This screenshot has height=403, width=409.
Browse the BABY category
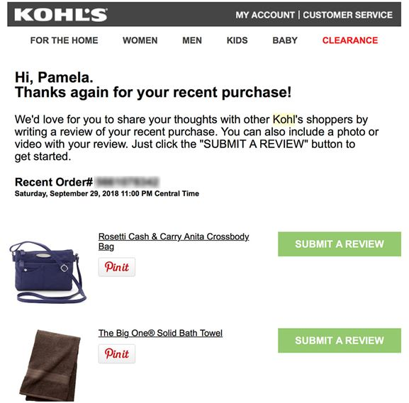285,40
